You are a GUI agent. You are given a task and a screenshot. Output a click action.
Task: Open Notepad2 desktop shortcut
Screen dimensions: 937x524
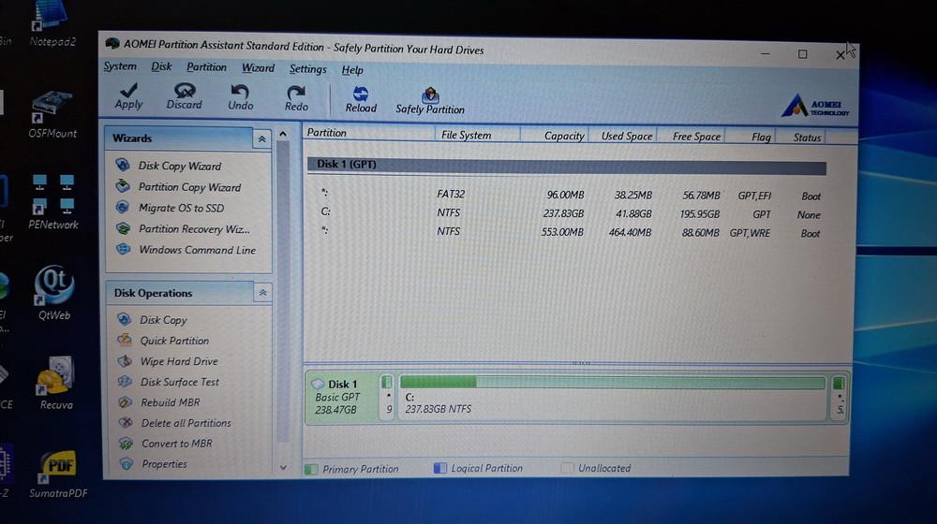(52, 25)
